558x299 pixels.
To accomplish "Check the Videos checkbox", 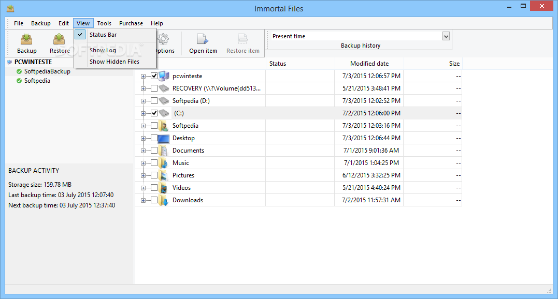I will tap(154, 187).
